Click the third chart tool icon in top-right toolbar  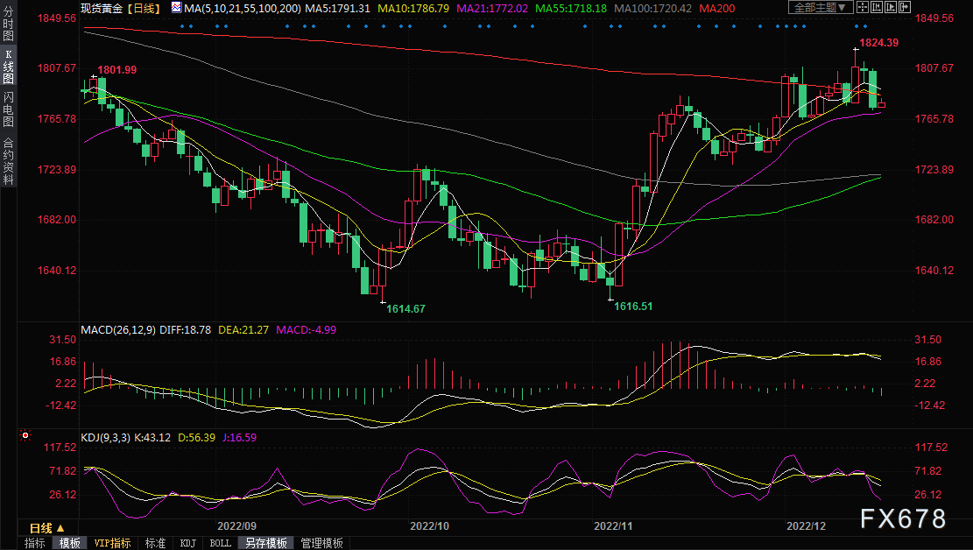[x=892, y=8]
